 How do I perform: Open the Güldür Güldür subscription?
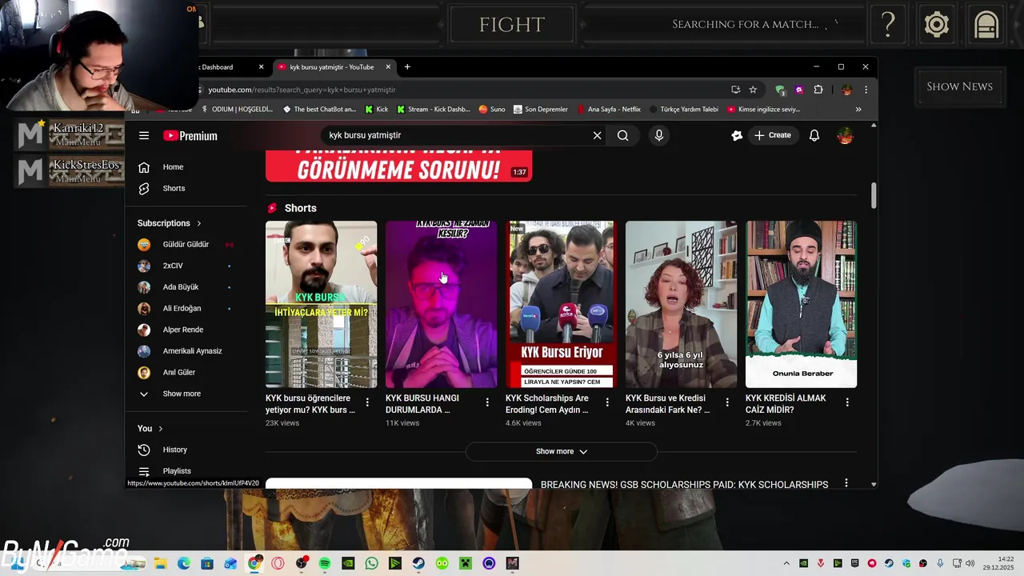click(x=186, y=244)
